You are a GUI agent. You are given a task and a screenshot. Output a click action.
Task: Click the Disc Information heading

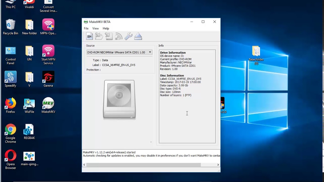point(172,76)
